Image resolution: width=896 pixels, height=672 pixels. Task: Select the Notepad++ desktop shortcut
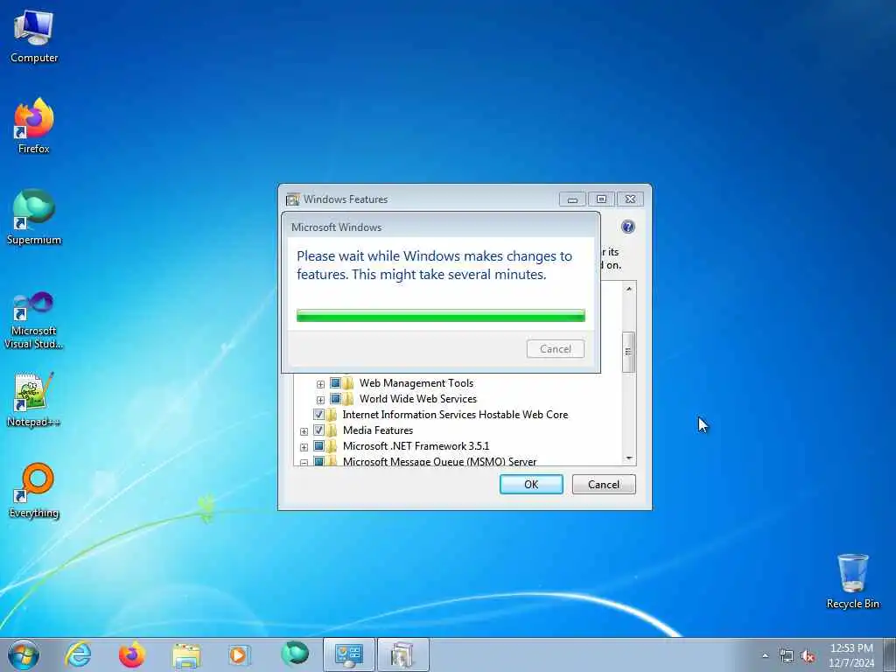[34, 399]
